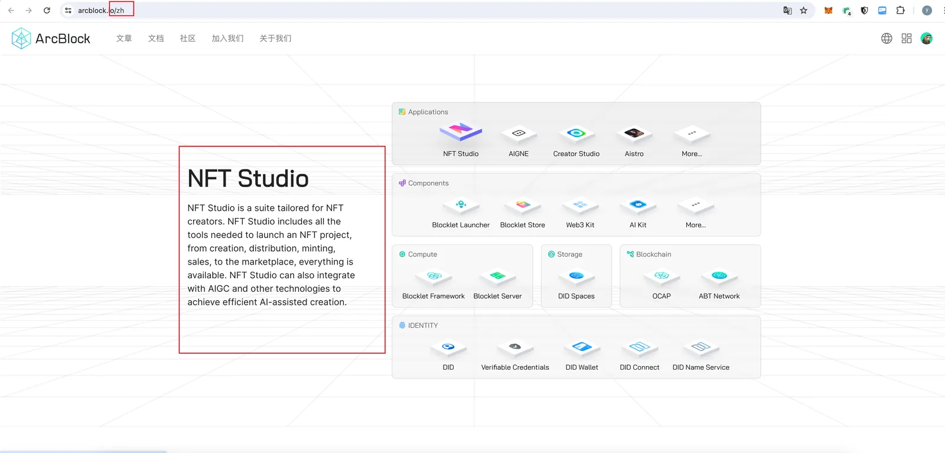
Task: Go forward with the browser forward arrow
Action: coord(28,11)
